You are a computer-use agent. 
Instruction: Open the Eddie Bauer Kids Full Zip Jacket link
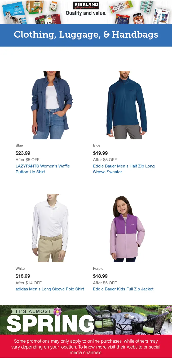[123, 289]
